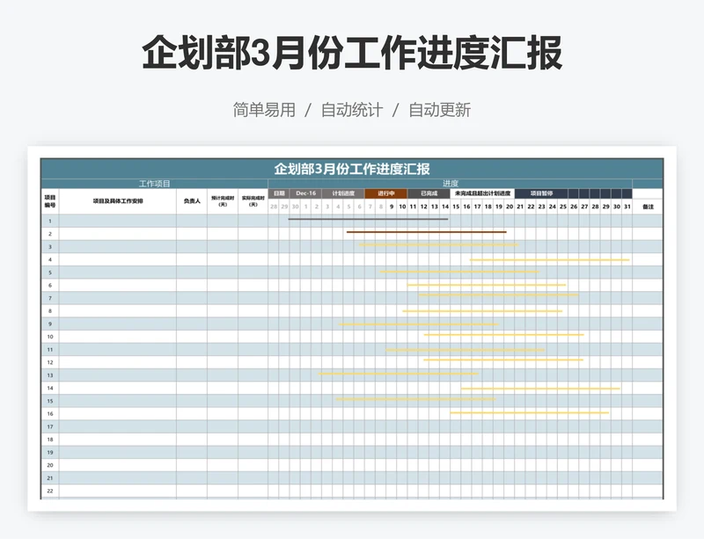
Task: Select project number cell 18
Action: (50, 440)
